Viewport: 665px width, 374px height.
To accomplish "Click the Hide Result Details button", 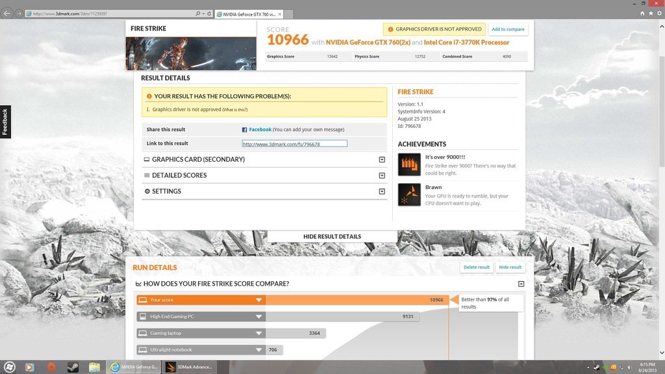I will click(x=332, y=236).
